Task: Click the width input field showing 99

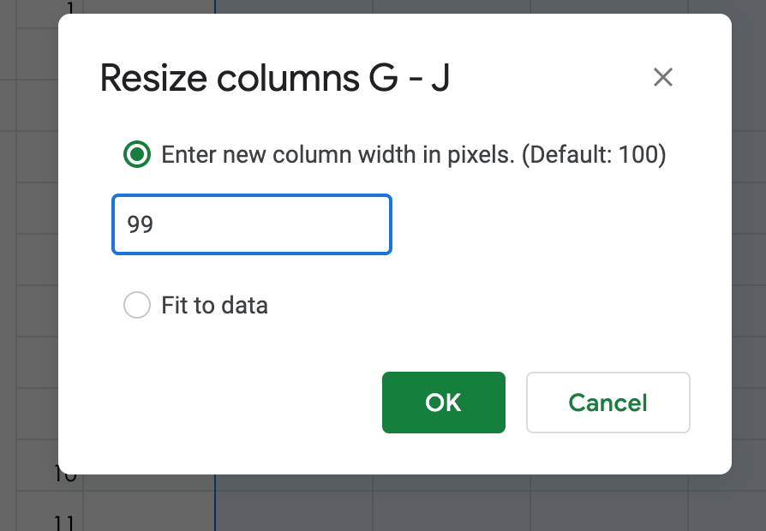Action: point(252,224)
